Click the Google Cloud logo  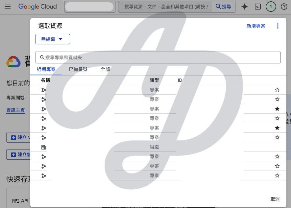click(37, 7)
